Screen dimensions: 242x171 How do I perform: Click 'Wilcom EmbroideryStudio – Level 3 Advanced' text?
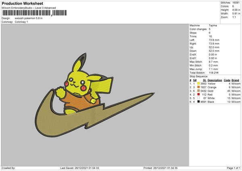(29, 8)
